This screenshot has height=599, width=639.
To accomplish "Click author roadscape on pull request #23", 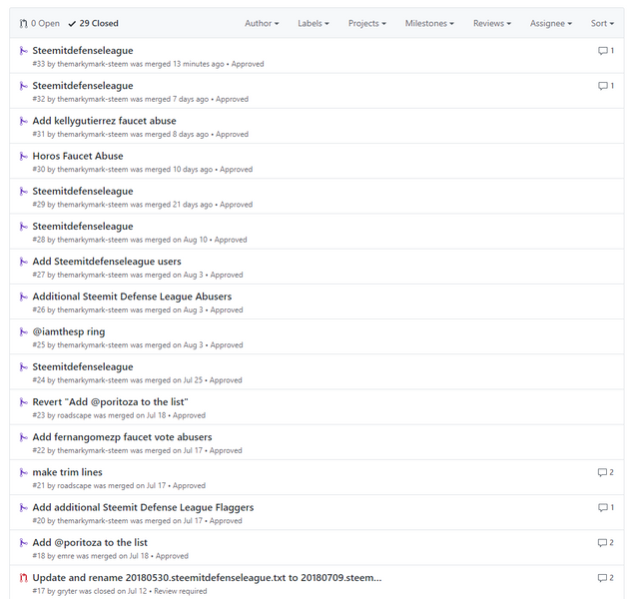I will click(74, 415).
